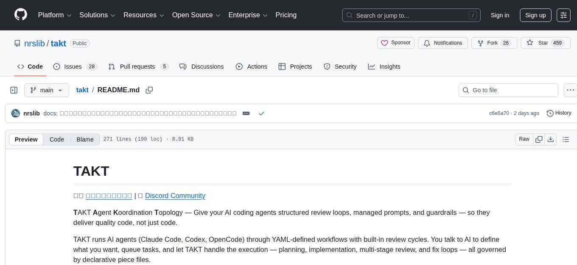
Task: Switch to the Blame view
Action: tap(85, 139)
